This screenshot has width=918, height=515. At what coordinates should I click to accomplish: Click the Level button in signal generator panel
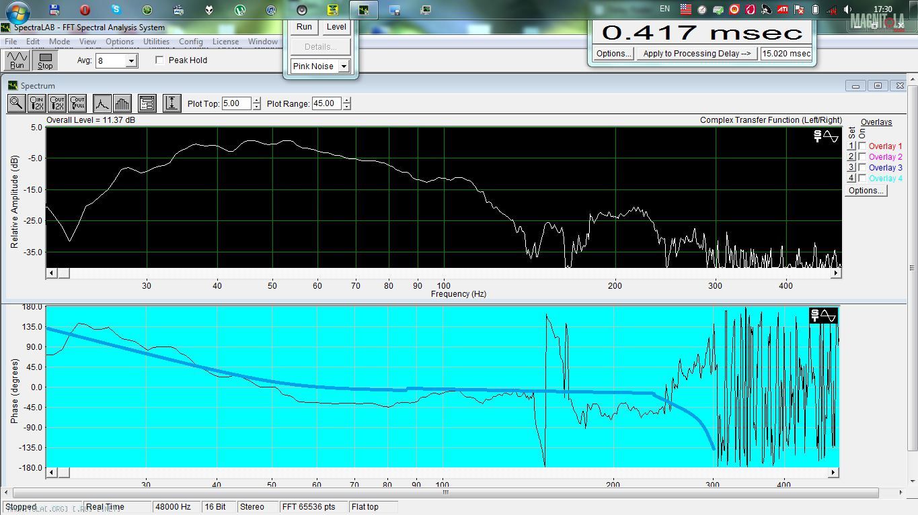pos(336,27)
